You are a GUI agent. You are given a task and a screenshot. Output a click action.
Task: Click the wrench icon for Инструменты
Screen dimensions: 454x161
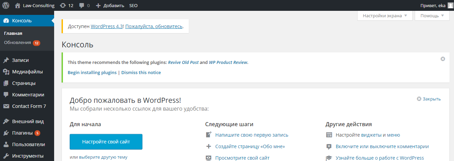click(x=6, y=156)
